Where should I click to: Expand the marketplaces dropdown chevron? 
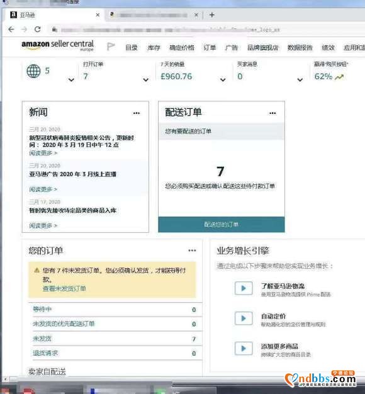[x=71, y=80]
